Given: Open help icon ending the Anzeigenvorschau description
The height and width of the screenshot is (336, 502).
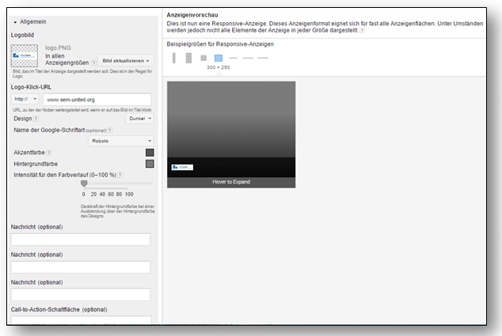Looking at the screenshot, I should tap(362, 31).
